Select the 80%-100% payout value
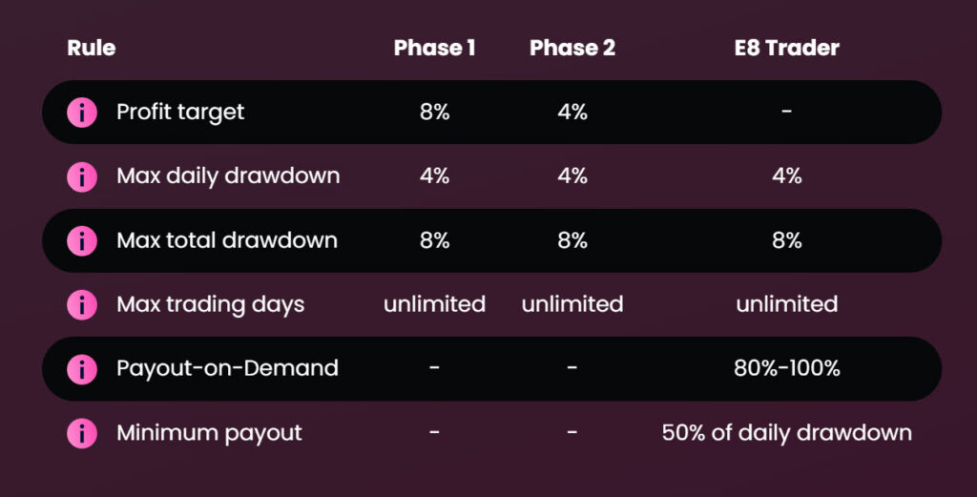The width and height of the screenshot is (977, 497). 786,368
